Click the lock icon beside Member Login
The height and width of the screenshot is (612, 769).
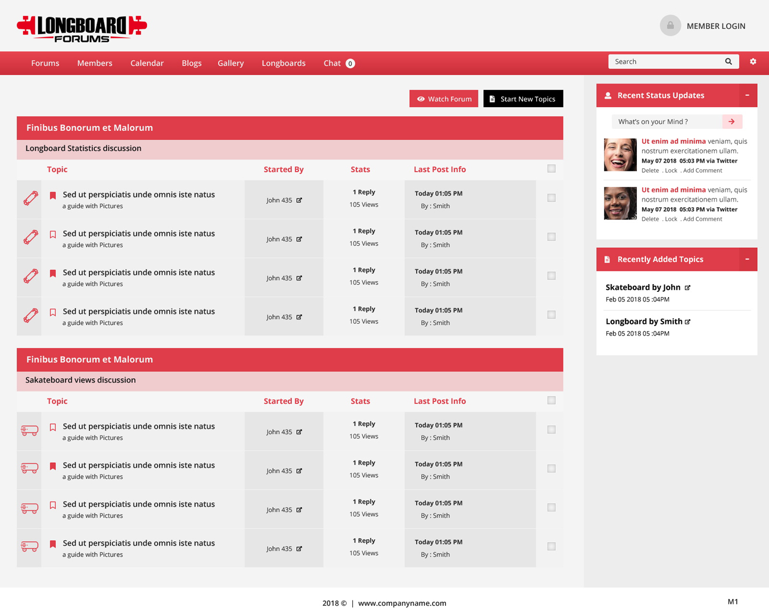click(x=670, y=26)
